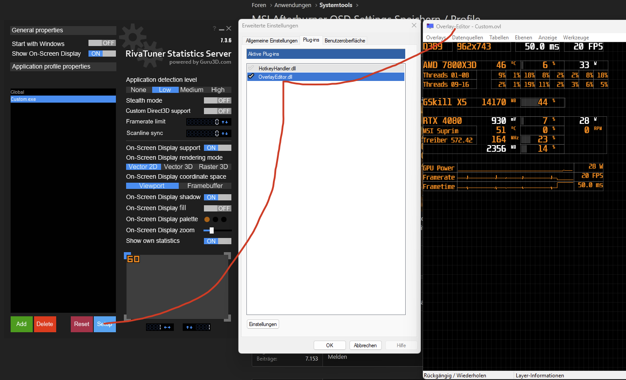Check the HotkeyHandler.dll plug-in checkbox
Screen dimensions: 626x380
(x=251, y=69)
